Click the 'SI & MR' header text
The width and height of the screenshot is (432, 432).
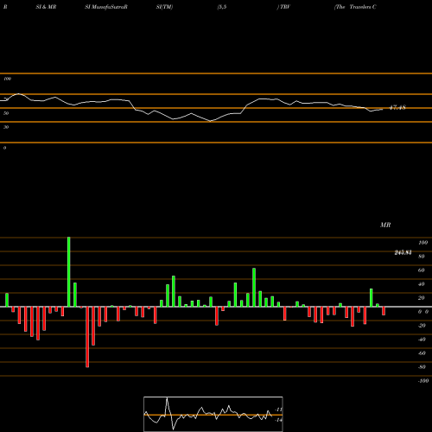click(x=46, y=7)
